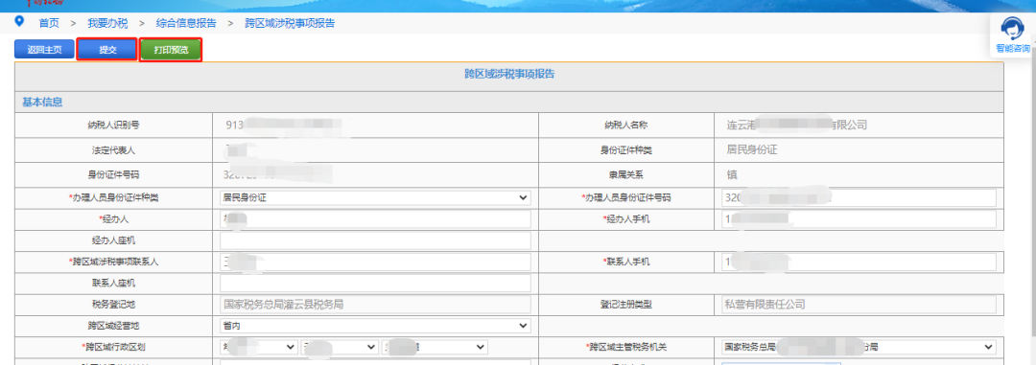Click the 居民身份证 value beside 身份证件种类
This screenshot has height=365, width=1036.
[751, 149]
